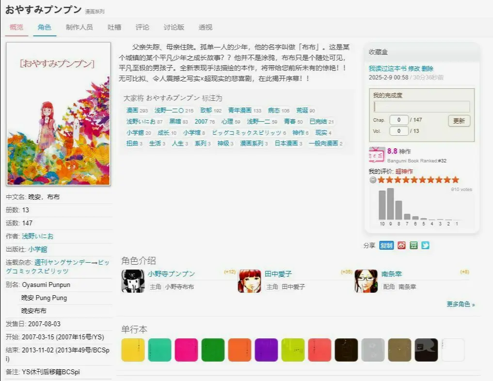Viewport: 493px width, 381px height.
Task: Switch to the 概览 tab
Action: click(x=16, y=27)
